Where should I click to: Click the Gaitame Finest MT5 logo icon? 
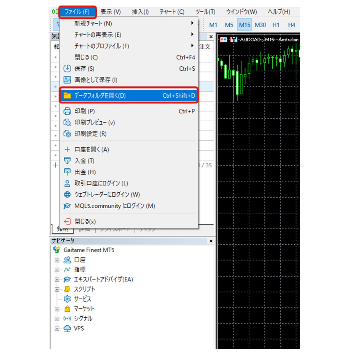coord(57,250)
